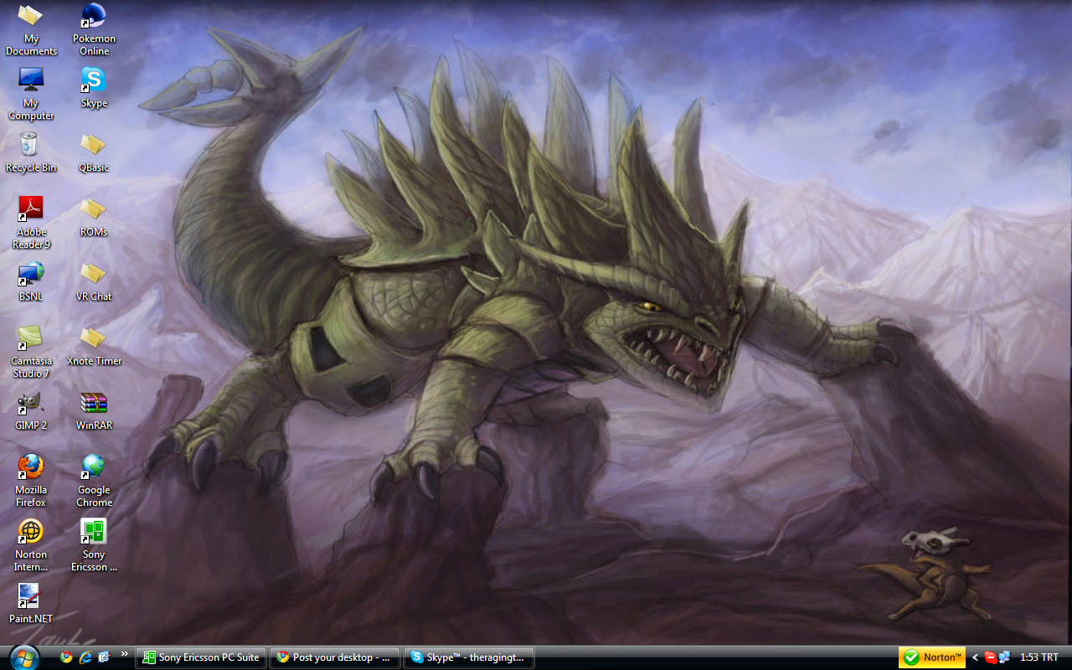
Task: Click the Norton status toolbar button
Action: tap(932, 657)
